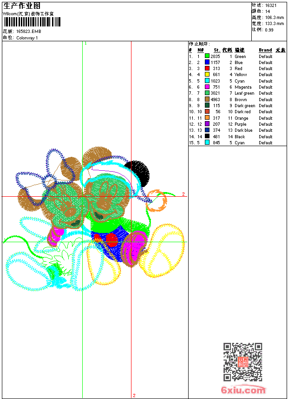288x399 pixels.
Task: Click the 'Black' color name
Action: [240, 137]
